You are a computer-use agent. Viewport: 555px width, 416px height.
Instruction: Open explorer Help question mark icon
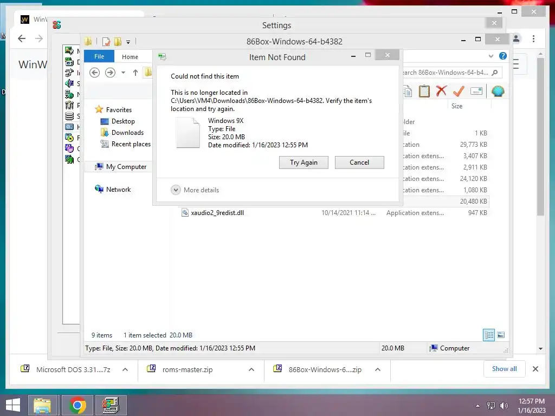click(502, 56)
